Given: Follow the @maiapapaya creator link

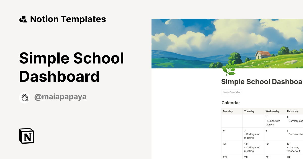Looking at the screenshot, I should tap(60, 97).
